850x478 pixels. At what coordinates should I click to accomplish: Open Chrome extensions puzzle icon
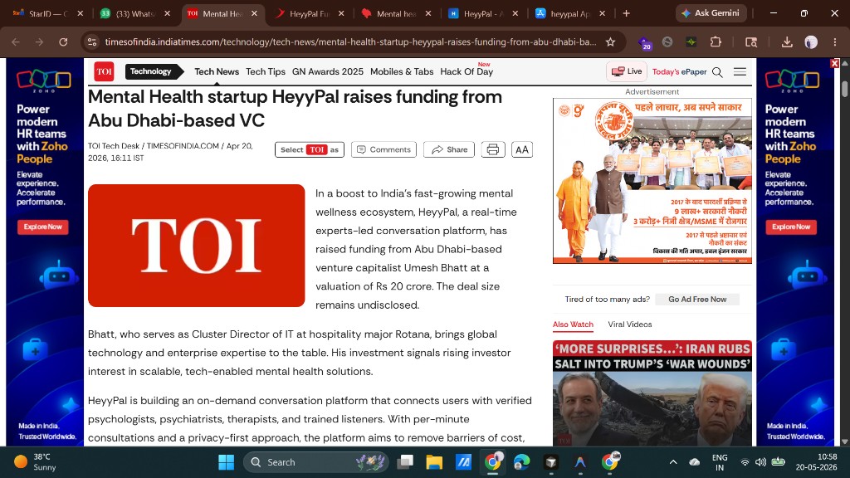coord(716,42)
